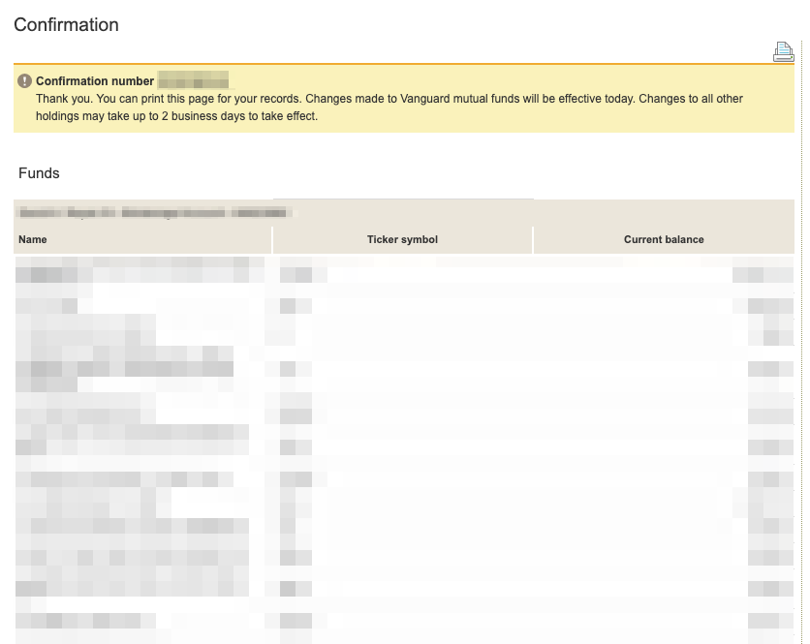Select the Funds section heading

click(x=39, y=173)
